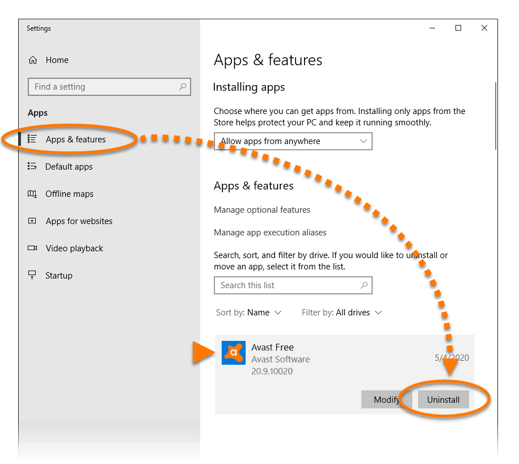
Task: Click the Avast Free orange app icon
Action: click(233, 353)
